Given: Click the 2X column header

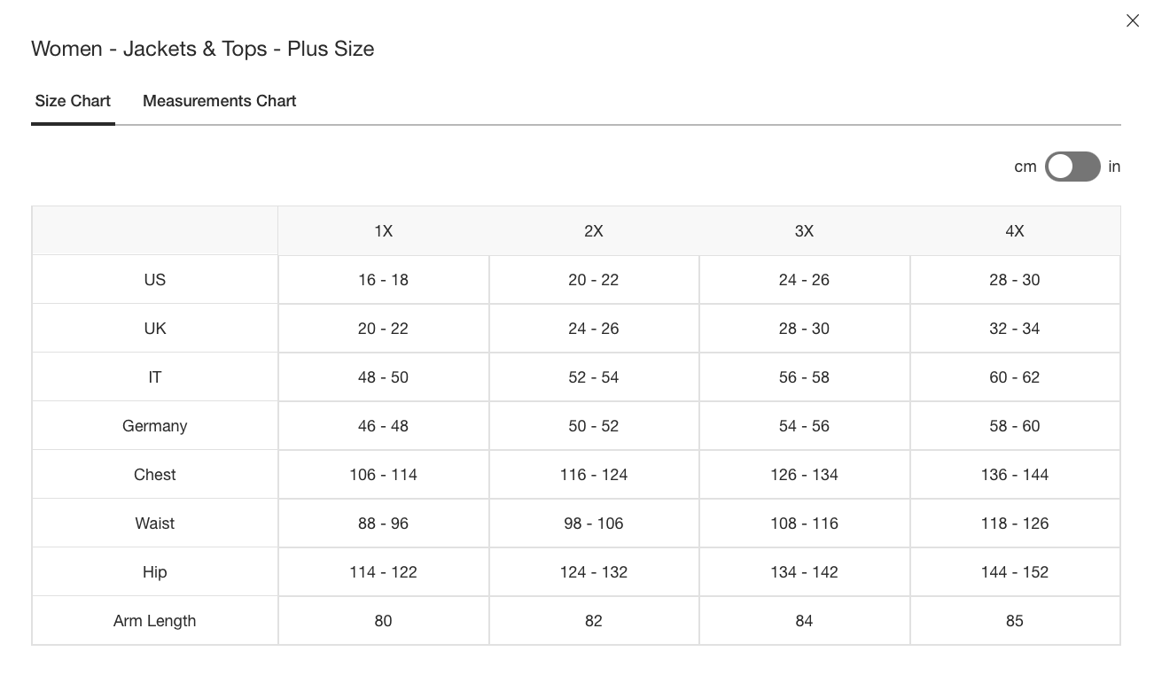Looking at the screenshot, I should point(594,231).
